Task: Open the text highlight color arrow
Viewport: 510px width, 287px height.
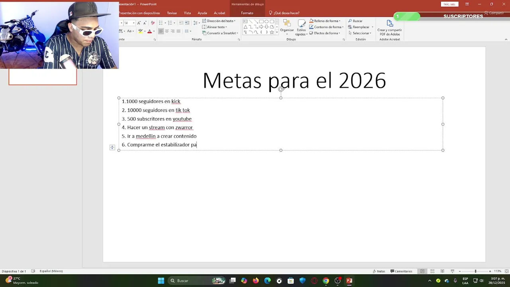Action: point(145,31)
